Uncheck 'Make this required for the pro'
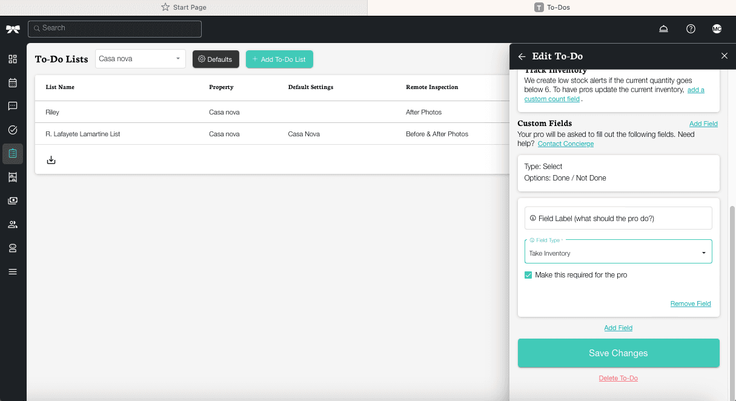The image size is (736, 401). 528,274
